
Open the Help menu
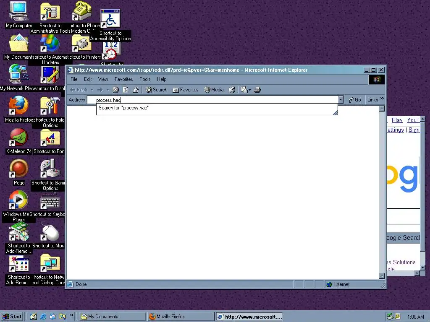click(162, 79)
